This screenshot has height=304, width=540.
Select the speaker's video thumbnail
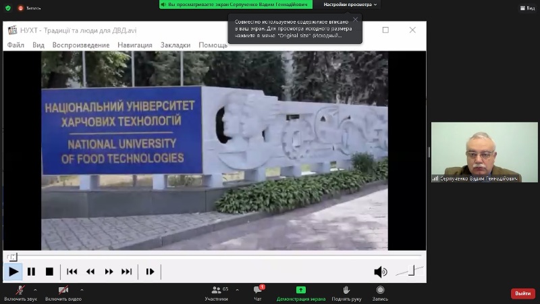click(484, 152)
